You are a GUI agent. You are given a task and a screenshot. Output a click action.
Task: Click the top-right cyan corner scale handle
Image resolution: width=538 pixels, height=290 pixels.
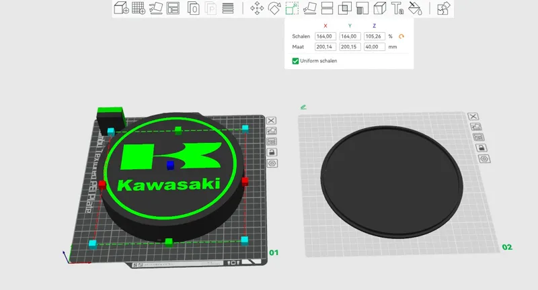(x=245, y=129)
